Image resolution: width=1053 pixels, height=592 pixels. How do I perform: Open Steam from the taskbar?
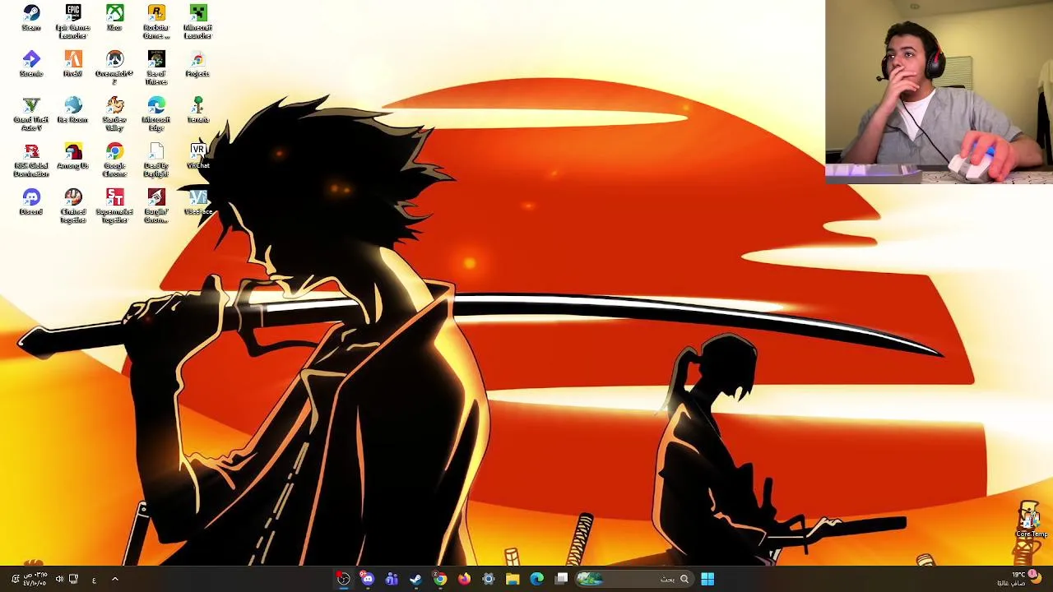tap(415, 579)
